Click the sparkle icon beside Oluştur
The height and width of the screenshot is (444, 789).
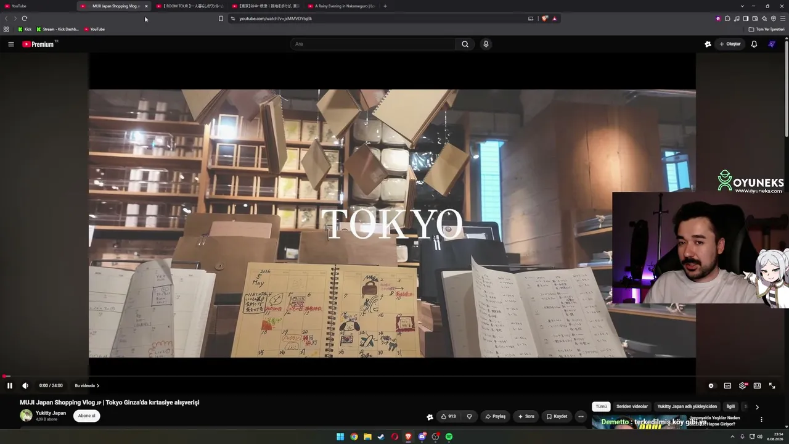click(x=708, y=44)
